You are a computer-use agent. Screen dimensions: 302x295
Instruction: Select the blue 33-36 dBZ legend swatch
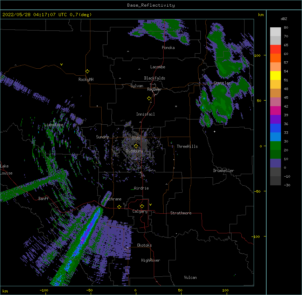[275, 128]
